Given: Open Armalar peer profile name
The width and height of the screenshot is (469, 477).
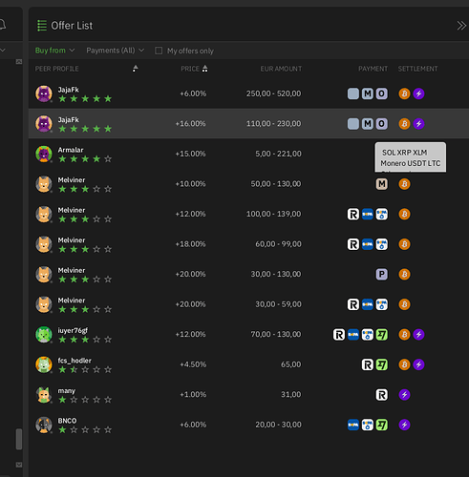Looking at the screenshot, I should click(71, 150).
